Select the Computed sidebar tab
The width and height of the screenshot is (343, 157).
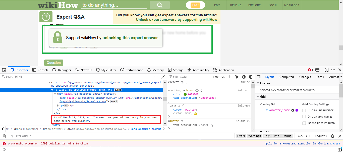287,77
